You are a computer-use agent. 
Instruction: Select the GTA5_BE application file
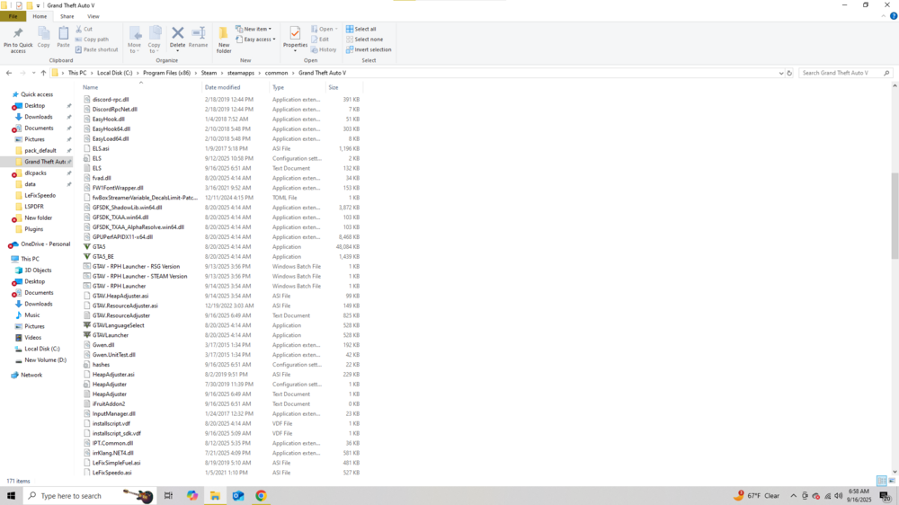[x=103, y=256]
